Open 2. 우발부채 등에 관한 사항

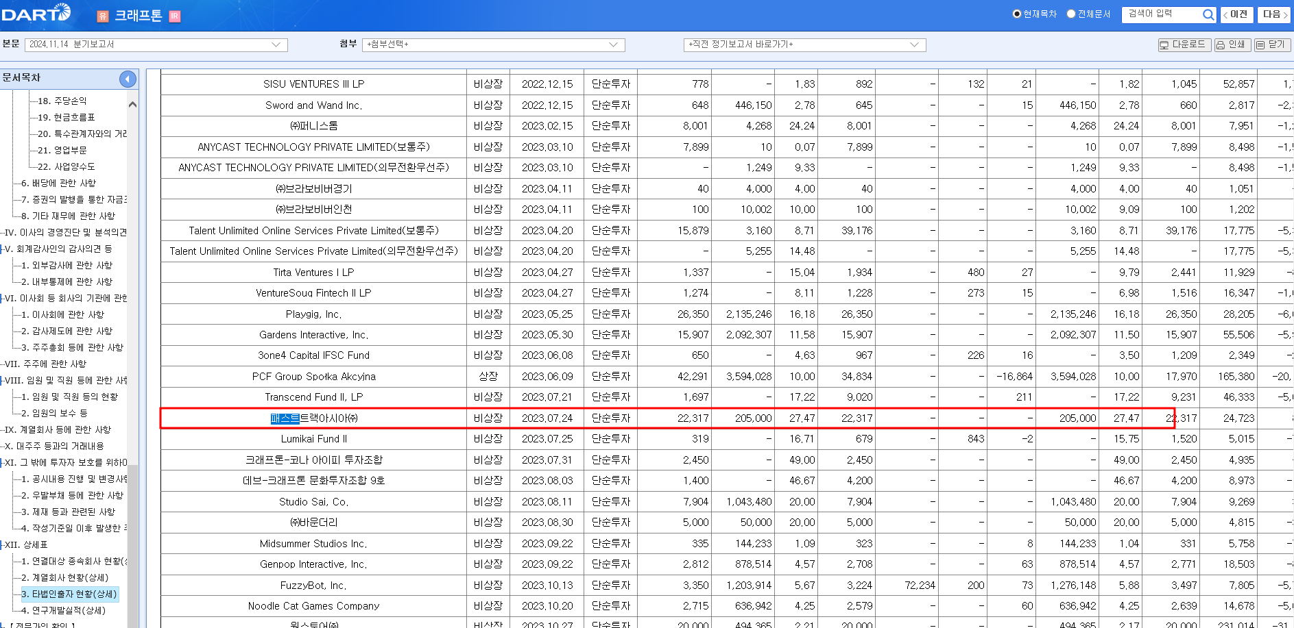pos(72,495)
